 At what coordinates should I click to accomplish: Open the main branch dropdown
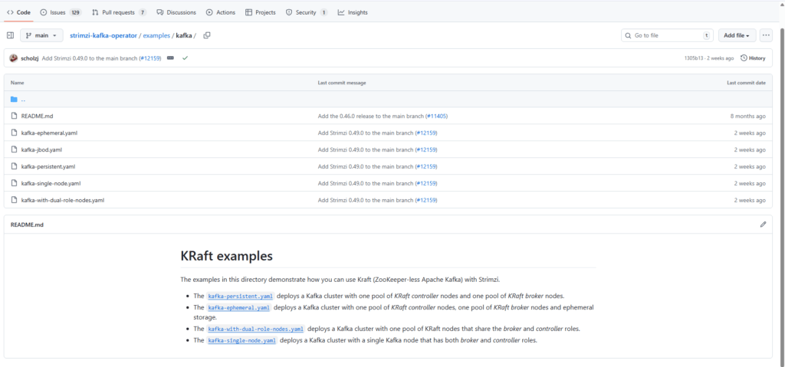pyautogui.click(x=41, y=35)
